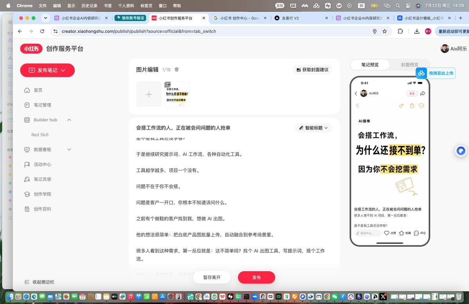Switch to the 小红书 创作中心 Google tab

pyautogui.click(x=239, y=18)
